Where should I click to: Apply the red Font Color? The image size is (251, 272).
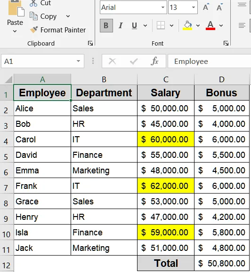[x=211, y=25]
